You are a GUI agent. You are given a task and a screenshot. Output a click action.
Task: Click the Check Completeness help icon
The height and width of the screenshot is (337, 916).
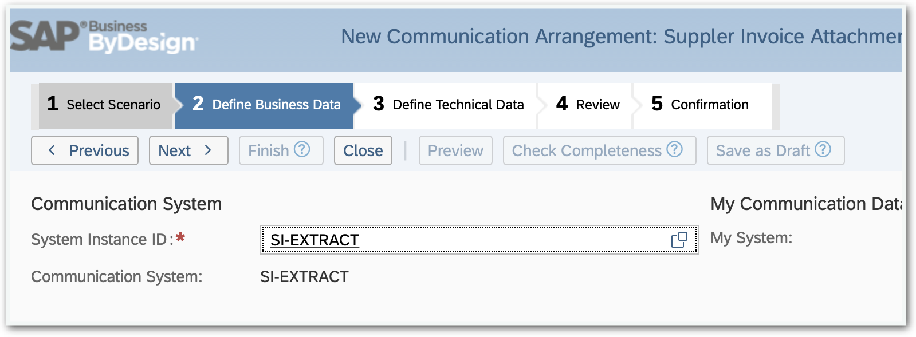coord(674,150)
